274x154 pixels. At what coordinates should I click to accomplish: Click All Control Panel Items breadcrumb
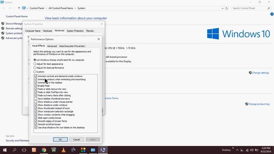tap(61, 8)
